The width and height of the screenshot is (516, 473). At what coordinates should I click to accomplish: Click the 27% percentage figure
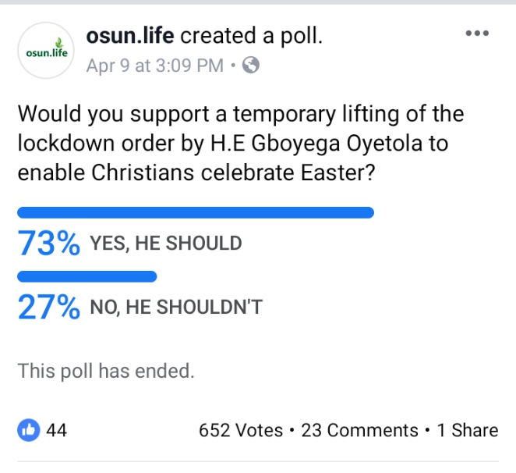pos(48,307)
